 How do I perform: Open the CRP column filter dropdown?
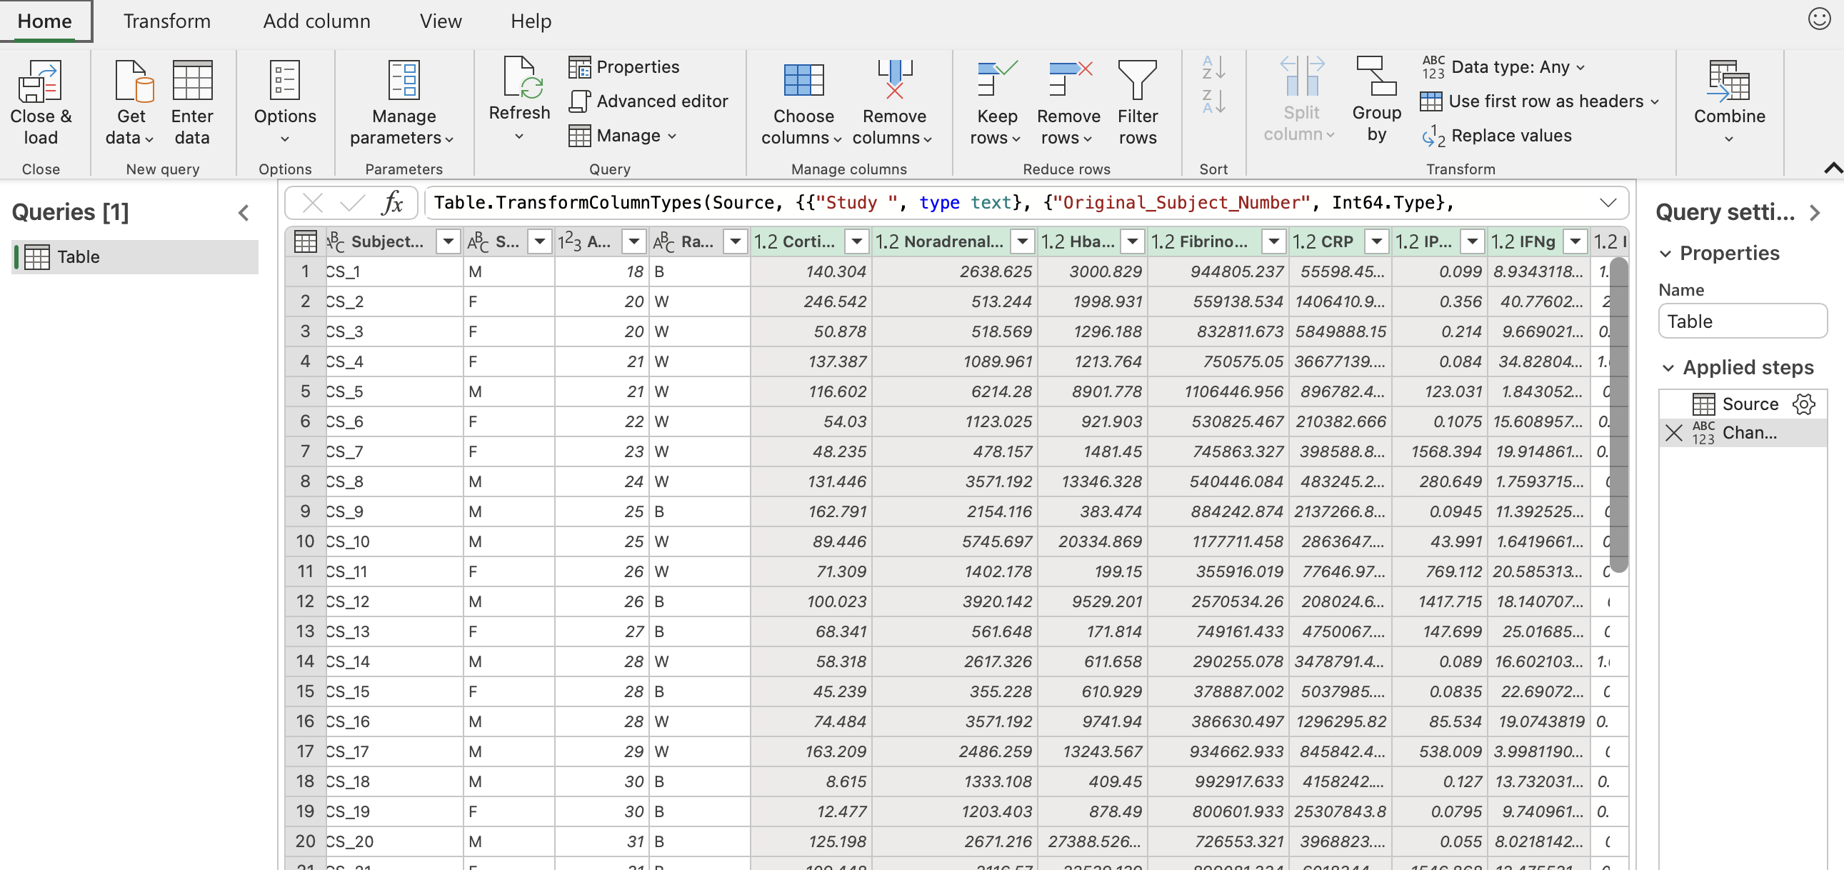click(x=1376, y=242)
